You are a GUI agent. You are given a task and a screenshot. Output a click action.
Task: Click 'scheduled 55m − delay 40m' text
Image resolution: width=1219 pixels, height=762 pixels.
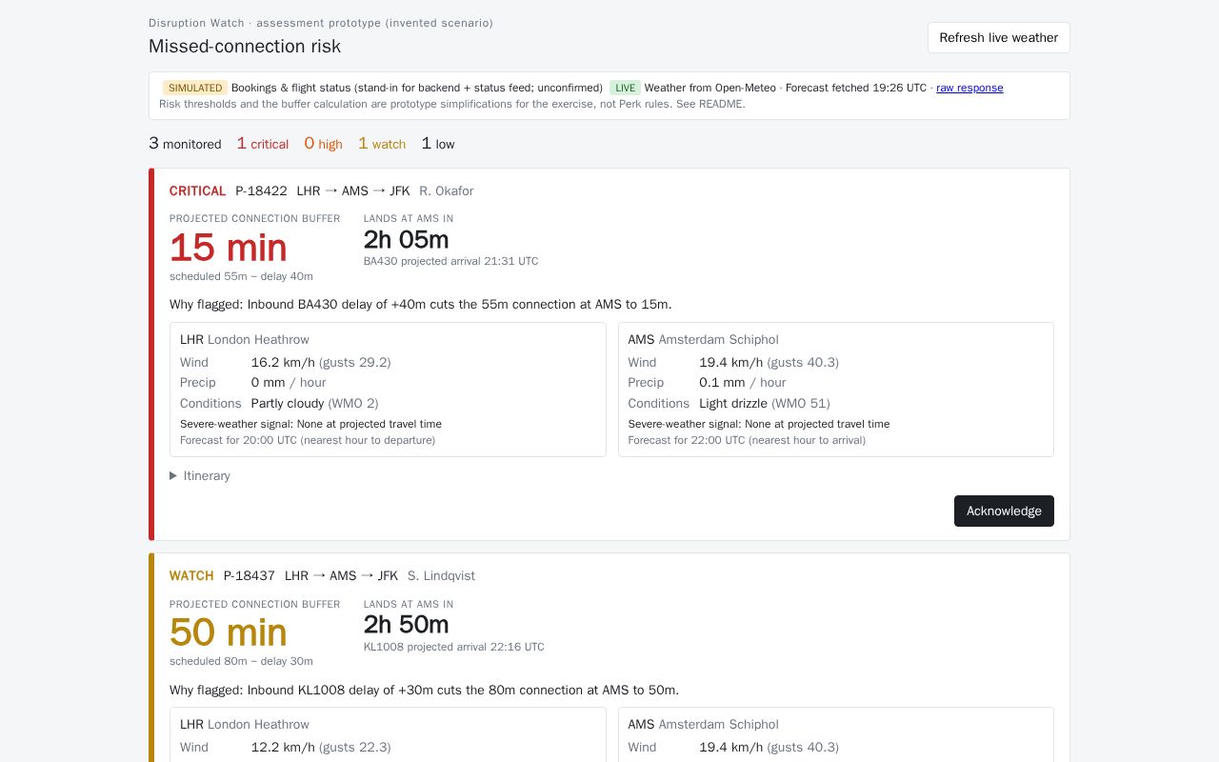click(x=241, y=276)
